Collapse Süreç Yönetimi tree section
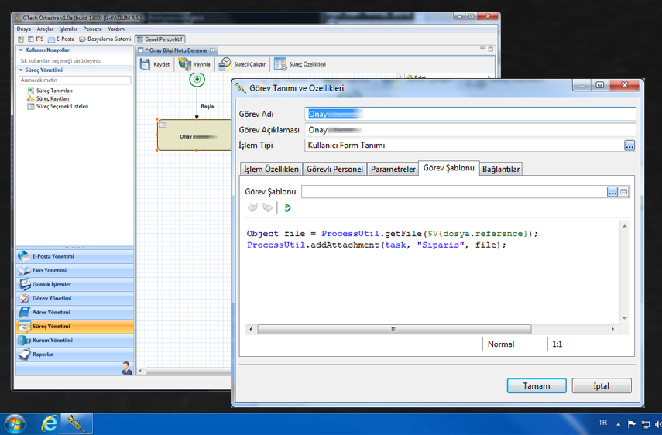This screenshot has height=435, width=662. coord(21,70)
